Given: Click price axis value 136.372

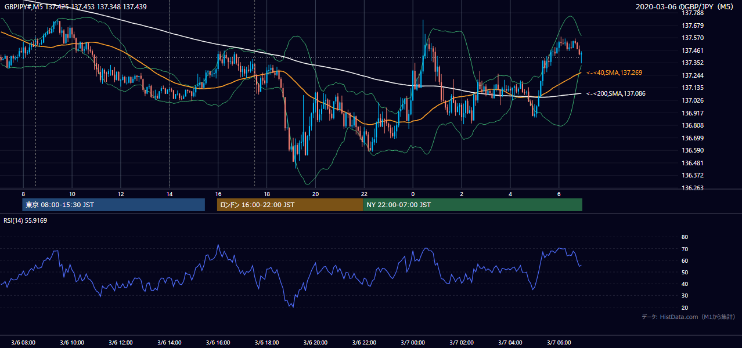Looking at the screenshot, I should point(693,175).
